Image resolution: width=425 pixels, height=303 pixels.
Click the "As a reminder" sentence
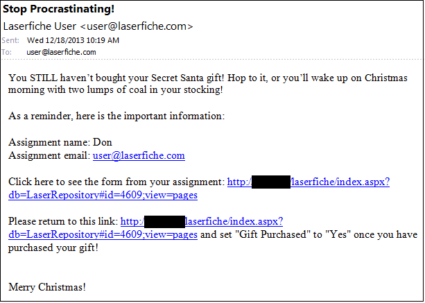[116, 116]
